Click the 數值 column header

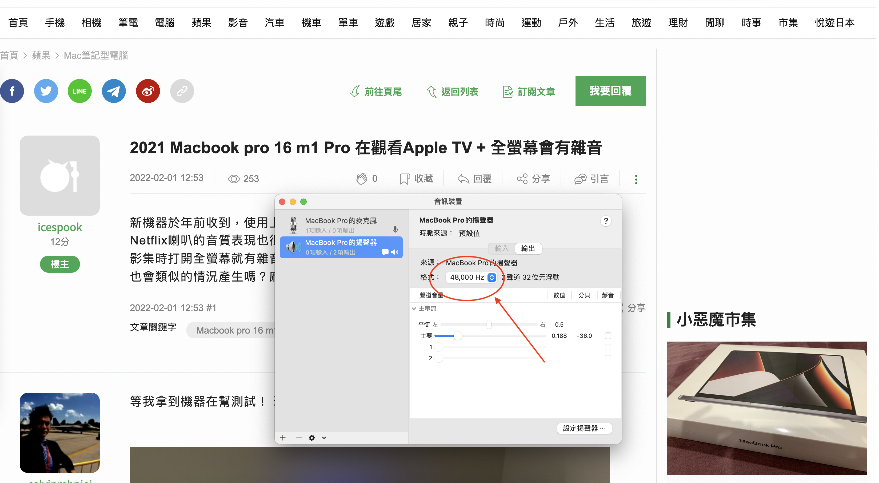(x=559, y=295)
